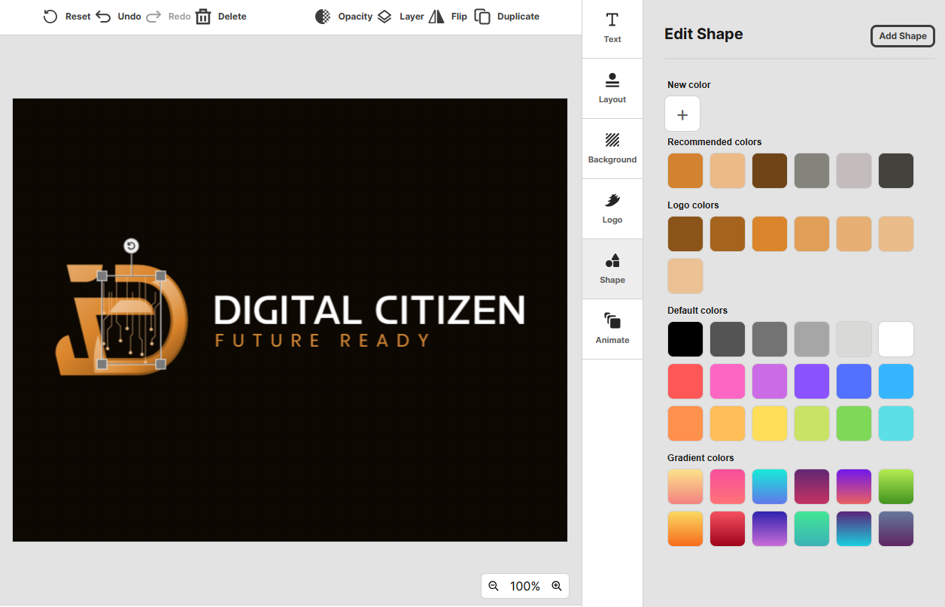Click the bottom-right resize handle of selection
The width and height of the screenshot is (945, 607).
tap(160, 364)
